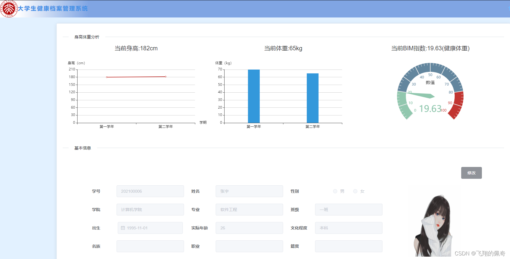Click the empty 籍贯 field

tap(349, 246)
